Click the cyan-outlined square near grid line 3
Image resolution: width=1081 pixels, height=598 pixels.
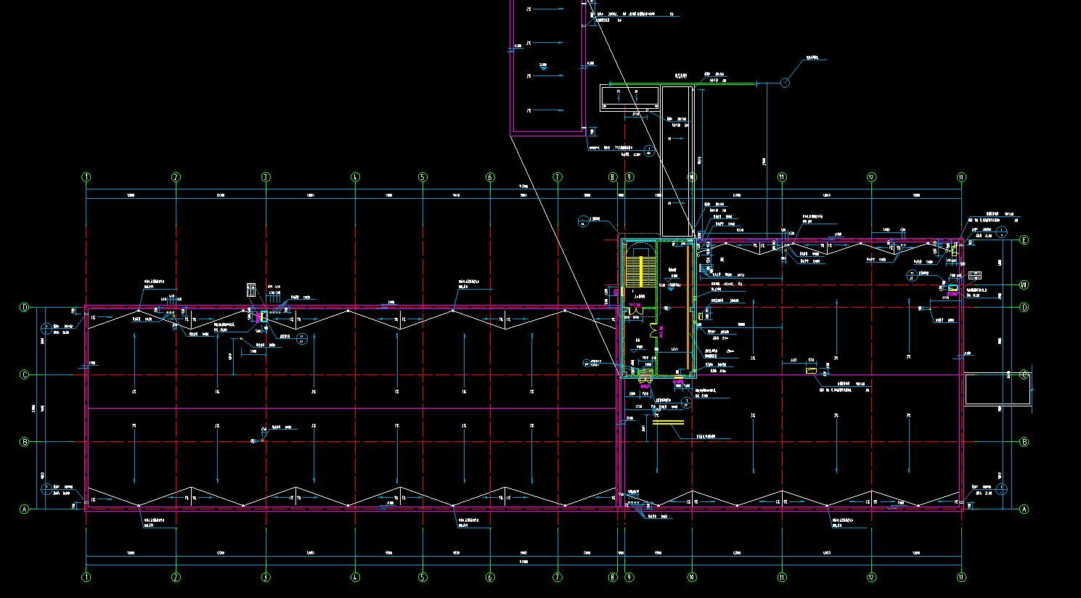coord(264,317)
